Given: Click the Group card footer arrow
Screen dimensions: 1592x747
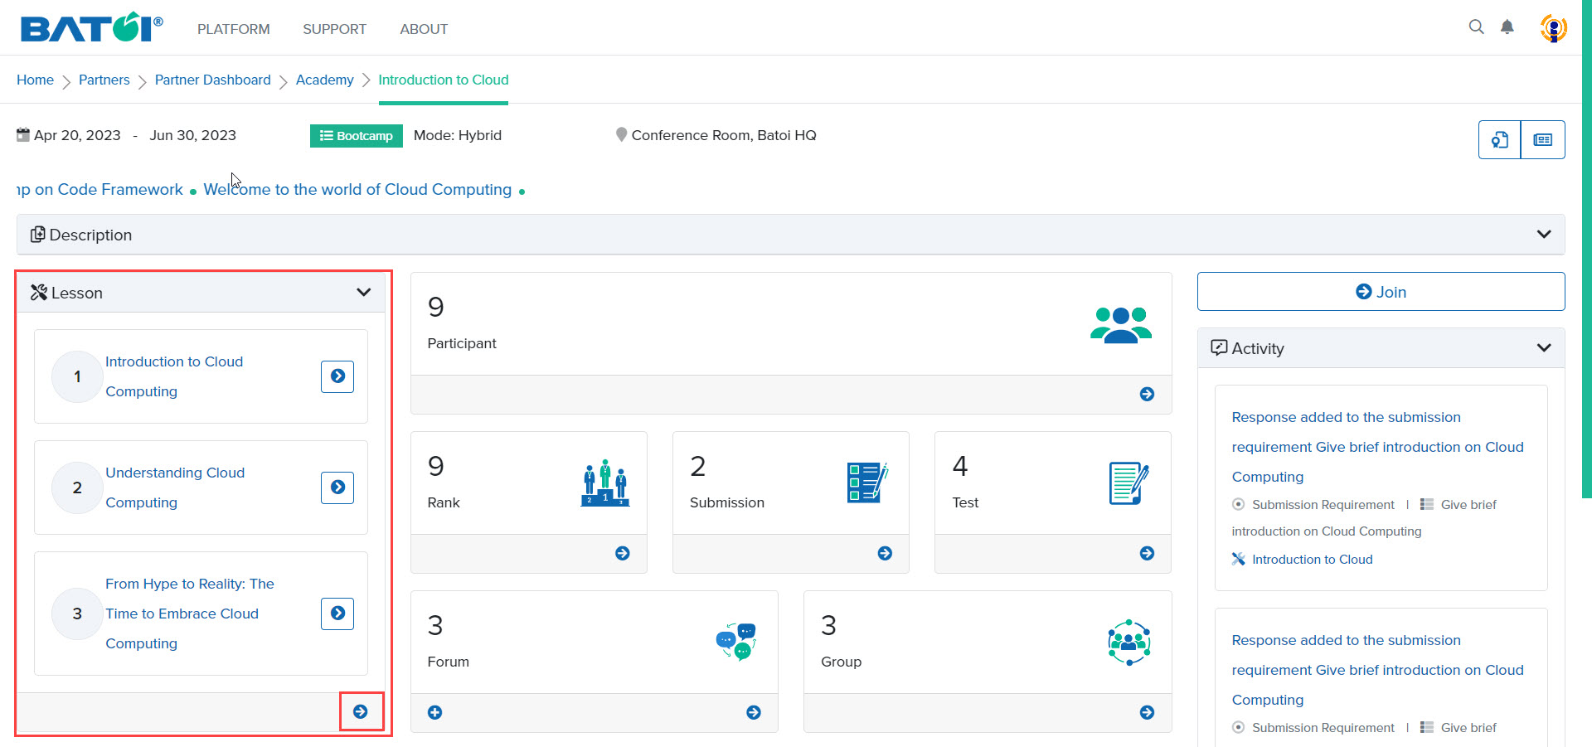Looking at the screenshot, I should 1147,712.
